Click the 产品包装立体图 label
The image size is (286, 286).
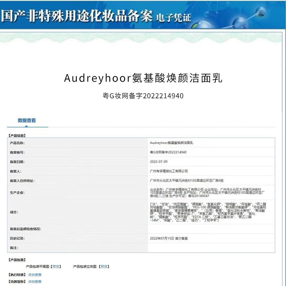click(x=85, y=266)
